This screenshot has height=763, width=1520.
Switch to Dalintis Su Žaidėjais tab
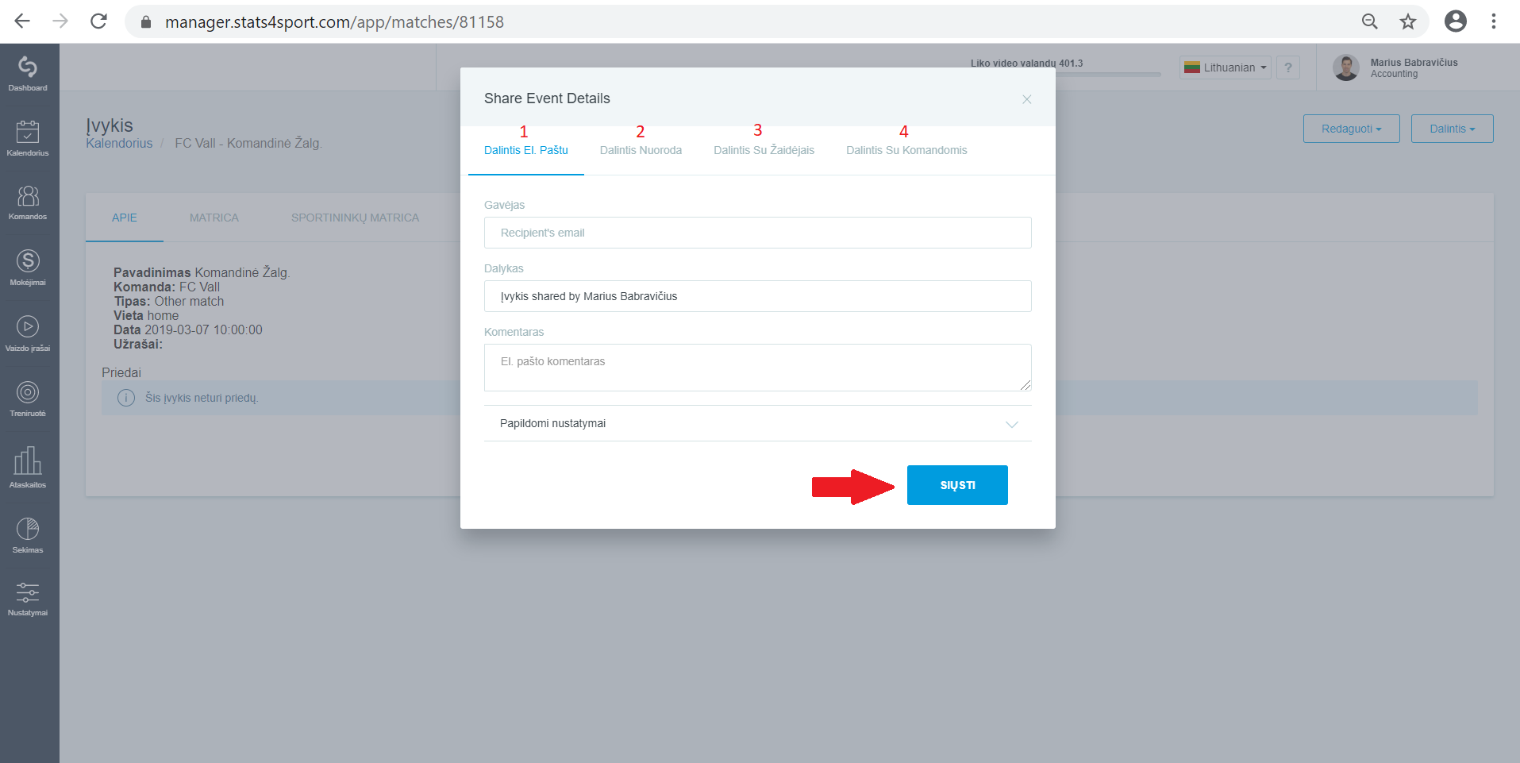coord(764,150)
